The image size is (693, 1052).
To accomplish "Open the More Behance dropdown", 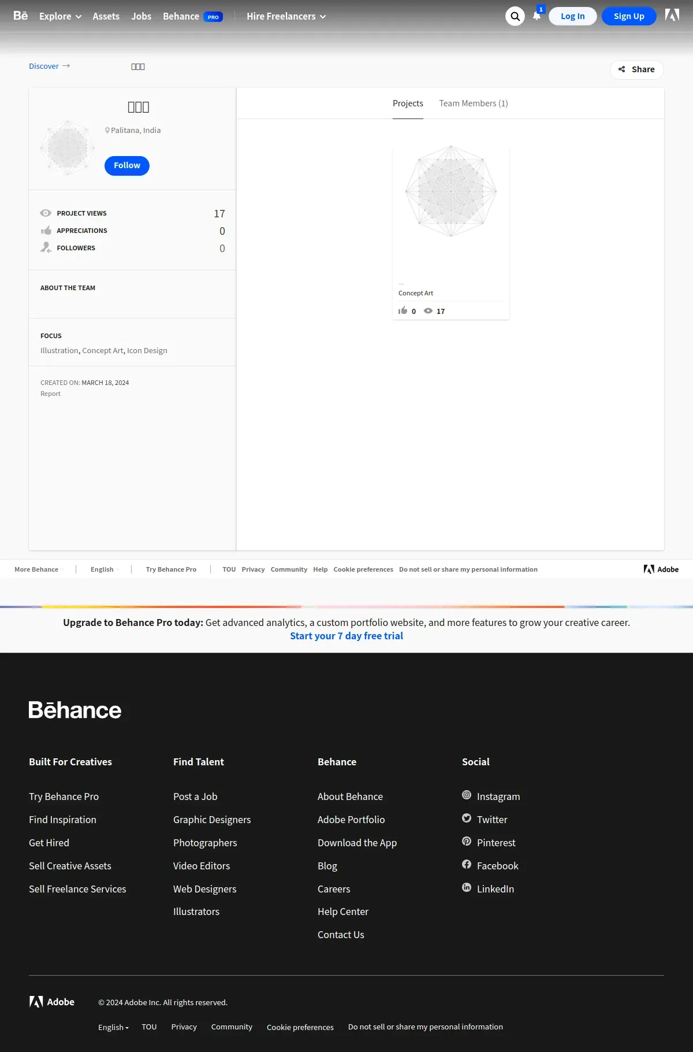I will pos(38,569).
